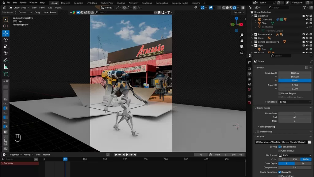Play the animation forward

(x=127, y=155)
